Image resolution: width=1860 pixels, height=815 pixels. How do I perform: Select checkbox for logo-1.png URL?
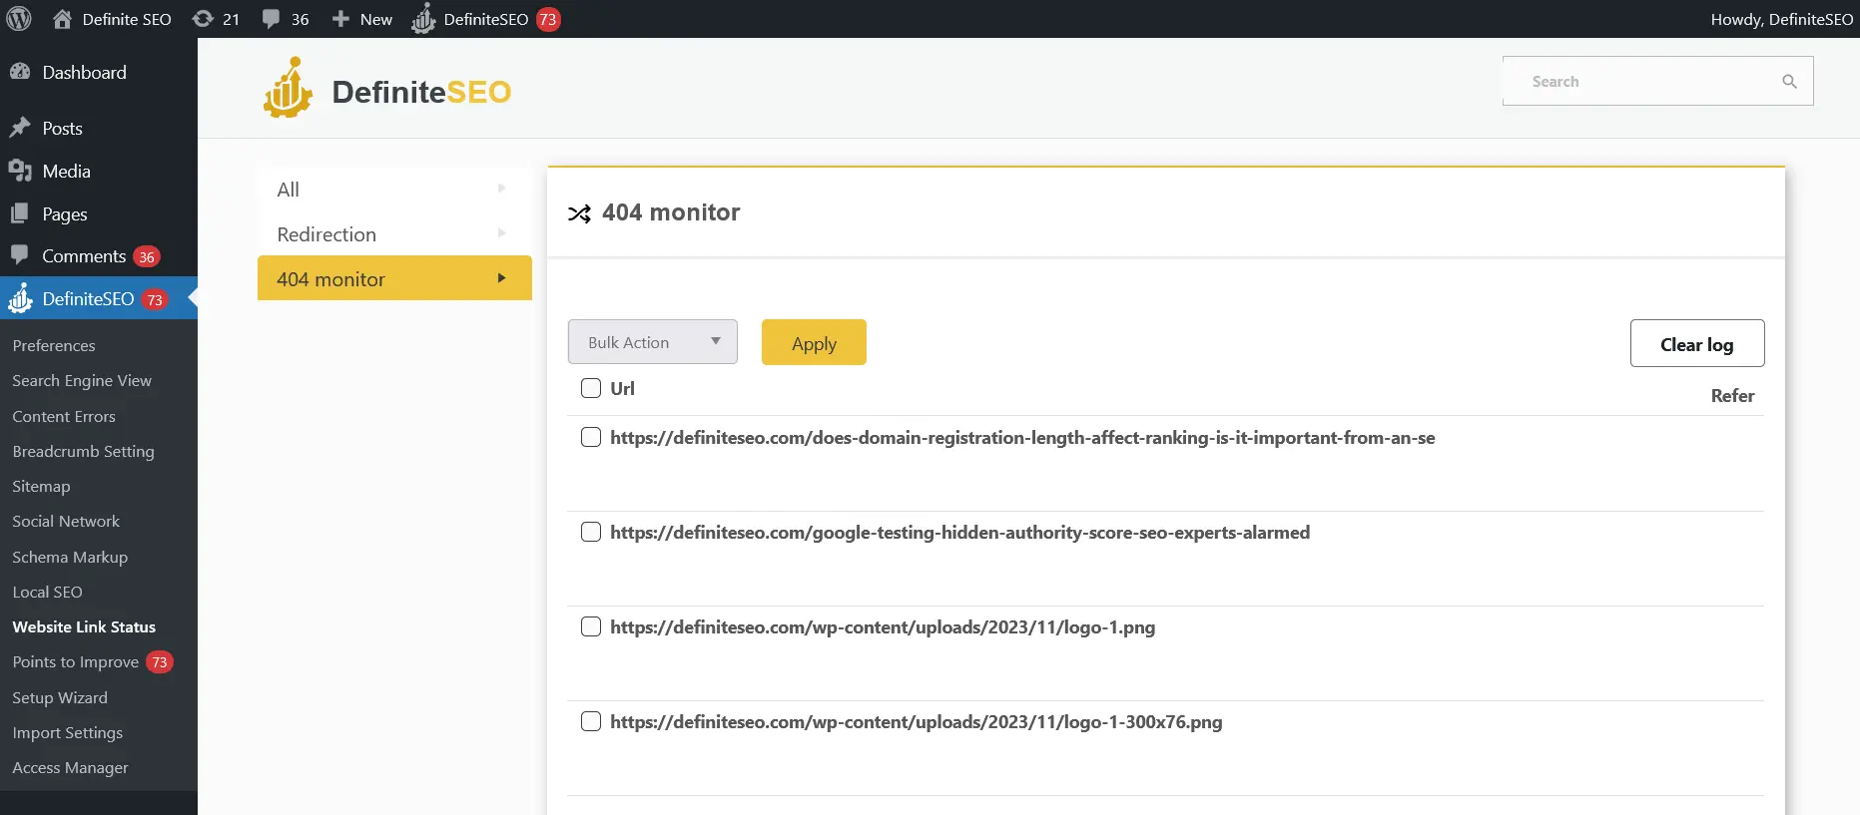click(x=591, y=626)
